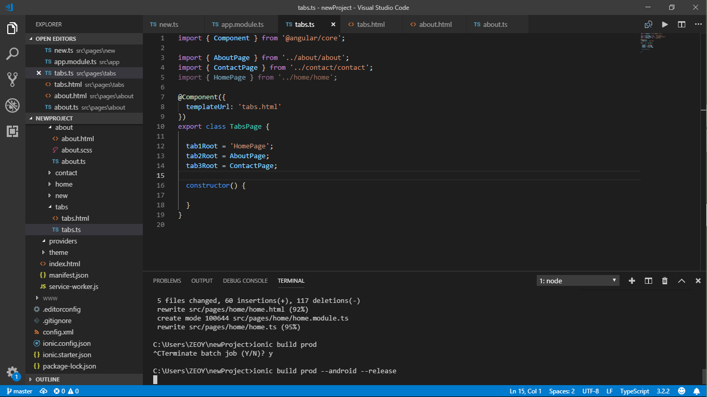Switch to the app.module.ts editor tab

pyautogui.click(x=242, y=24)
